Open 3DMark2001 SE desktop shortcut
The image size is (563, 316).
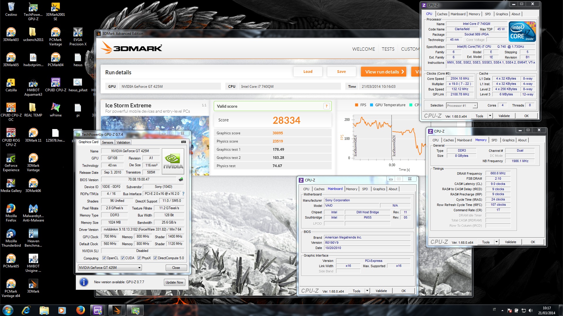click(55, 11)
